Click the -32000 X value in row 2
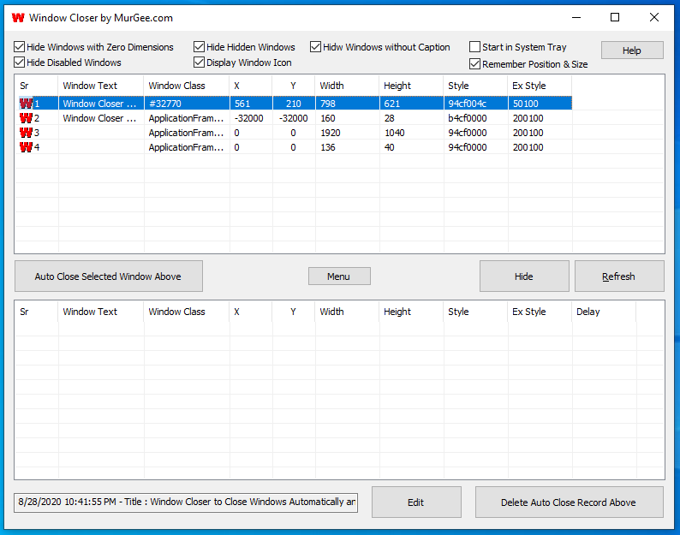 tap(251, 118)
